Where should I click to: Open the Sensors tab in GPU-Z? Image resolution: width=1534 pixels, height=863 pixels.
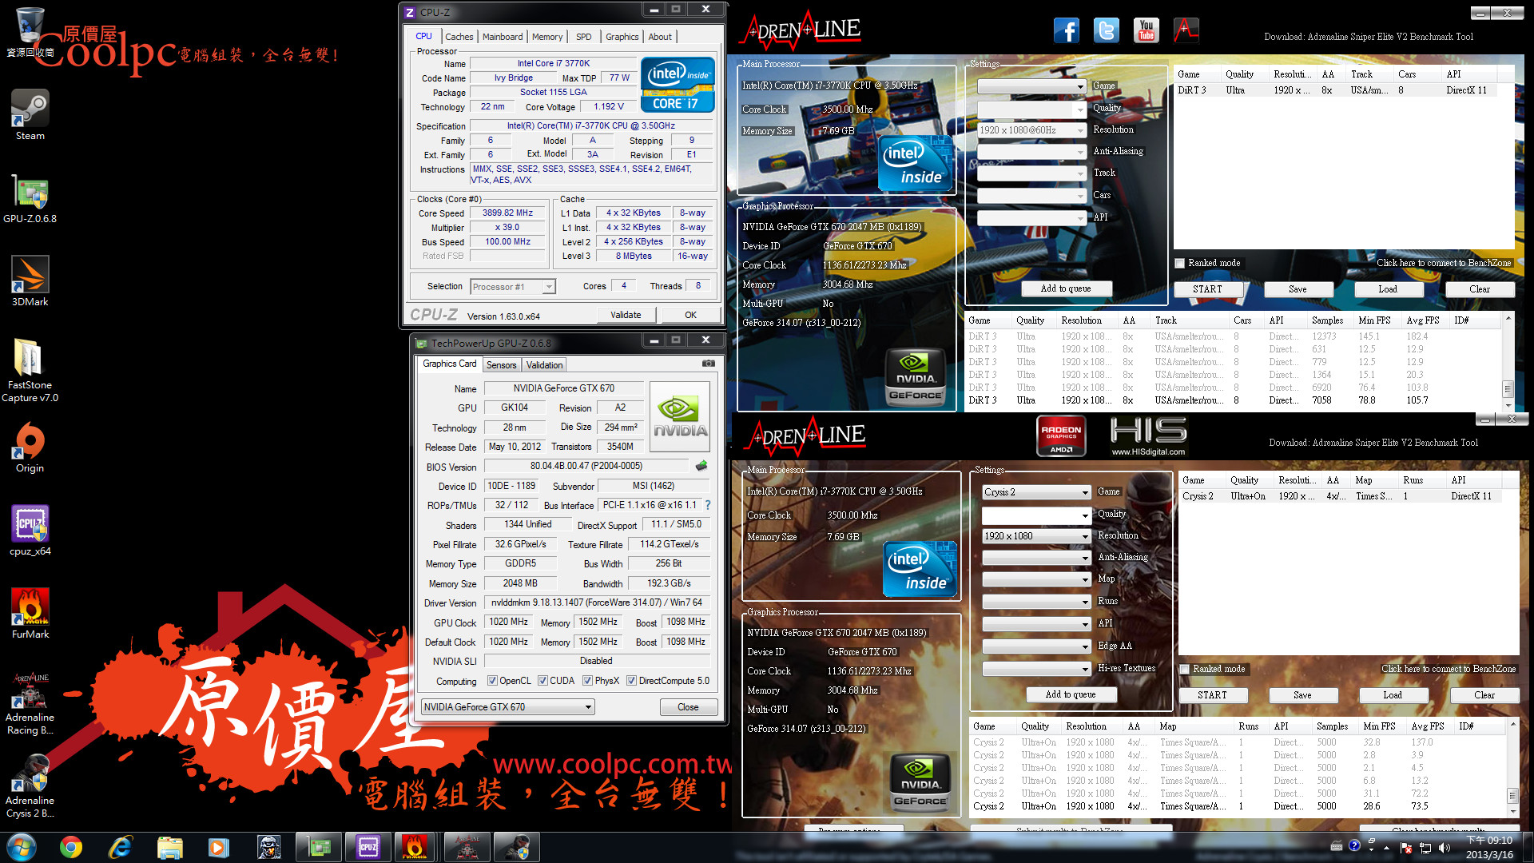coord(501,365)
